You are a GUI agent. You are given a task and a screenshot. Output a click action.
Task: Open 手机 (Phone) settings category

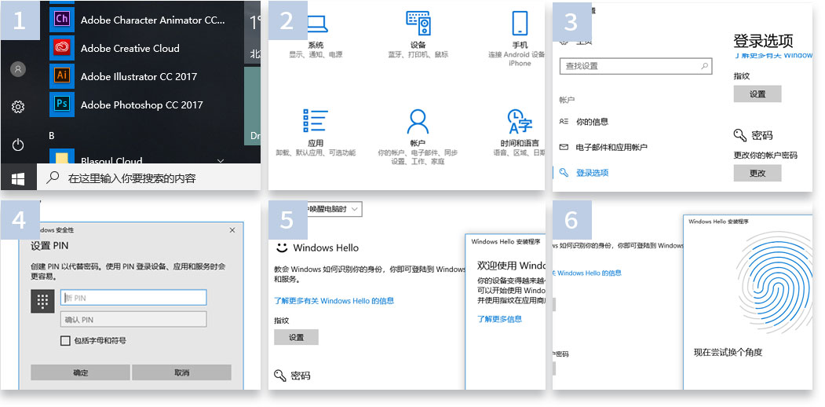[520, 38]
